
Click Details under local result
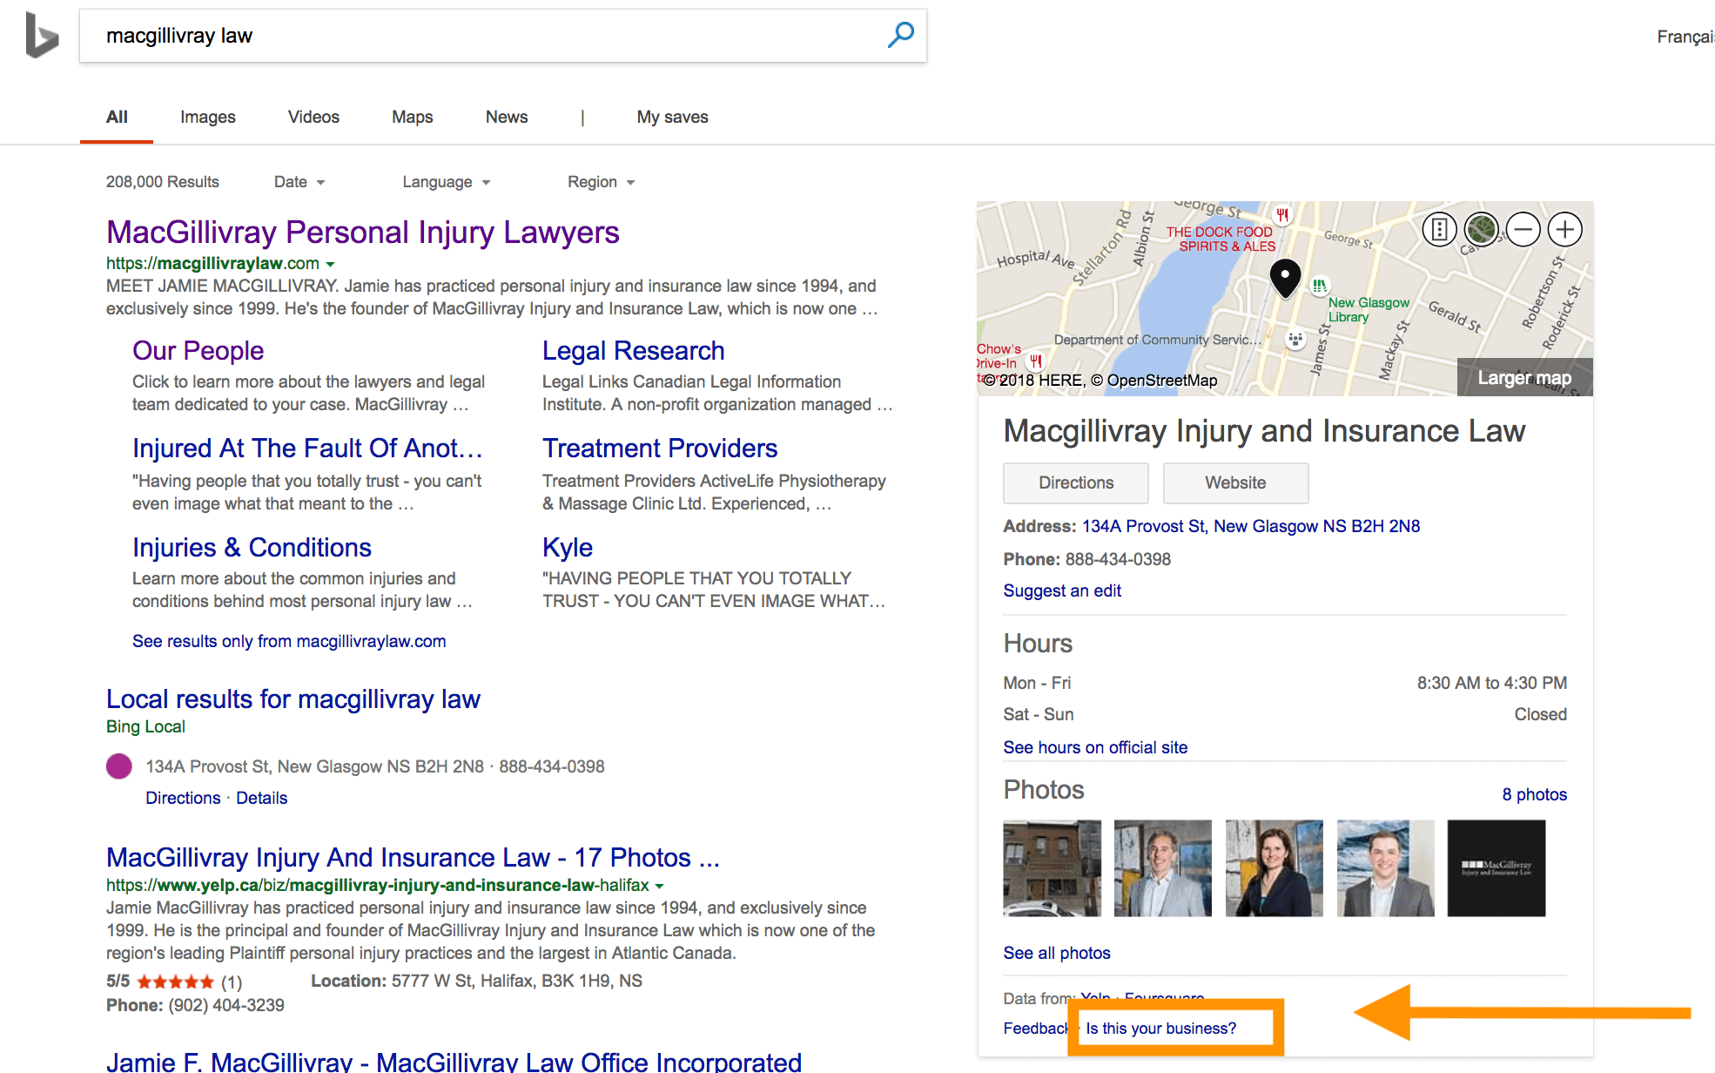262,798
